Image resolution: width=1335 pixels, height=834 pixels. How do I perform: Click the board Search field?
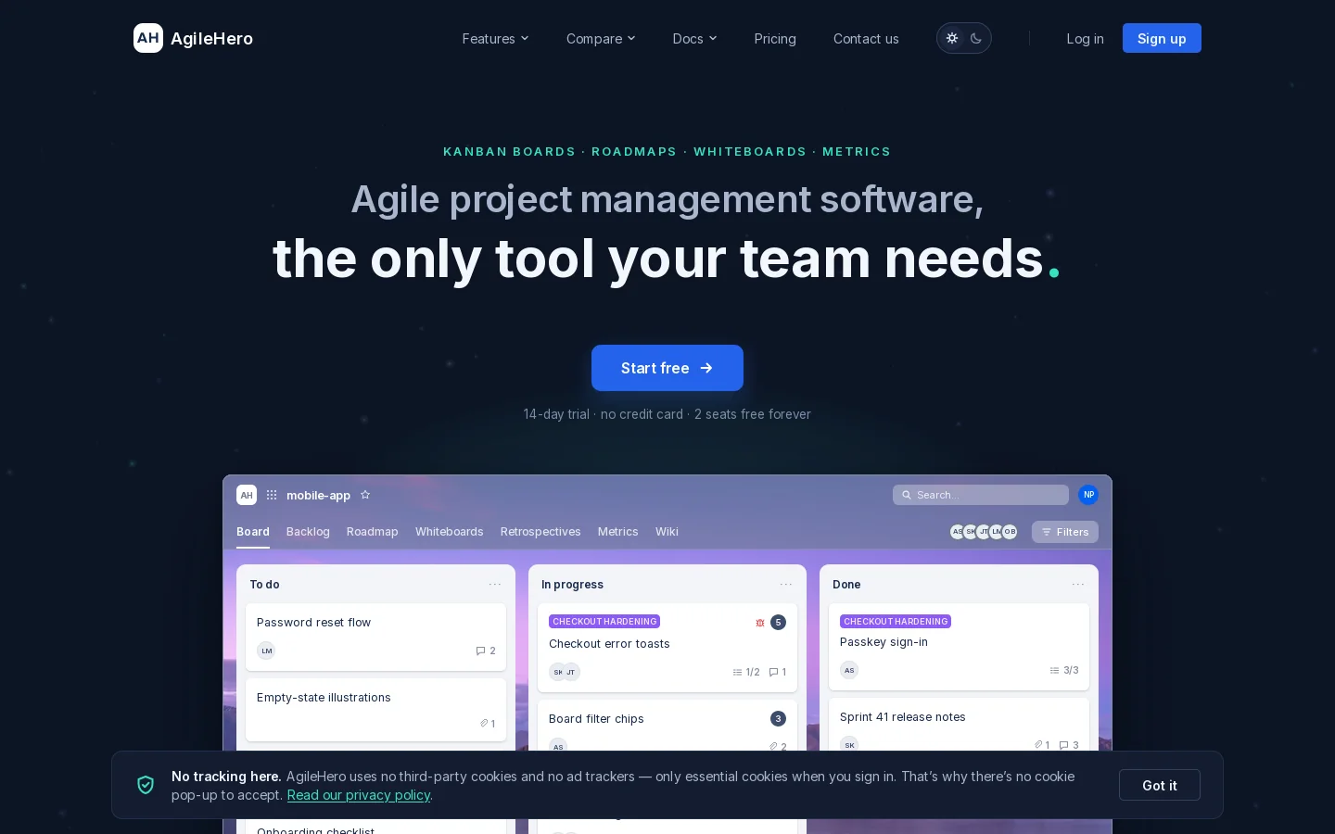tap(981, 495)
